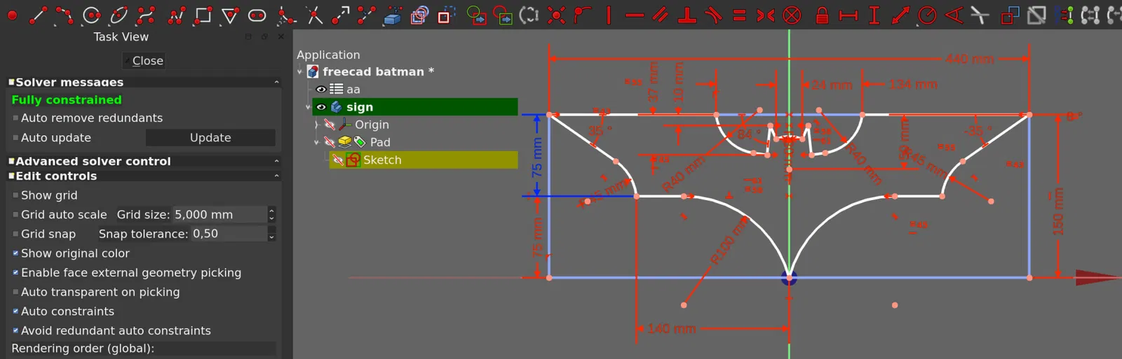This screenshot has height=359, width=1122.
Task: Enable Auto update checkbox
Action: tap(15, 138)
